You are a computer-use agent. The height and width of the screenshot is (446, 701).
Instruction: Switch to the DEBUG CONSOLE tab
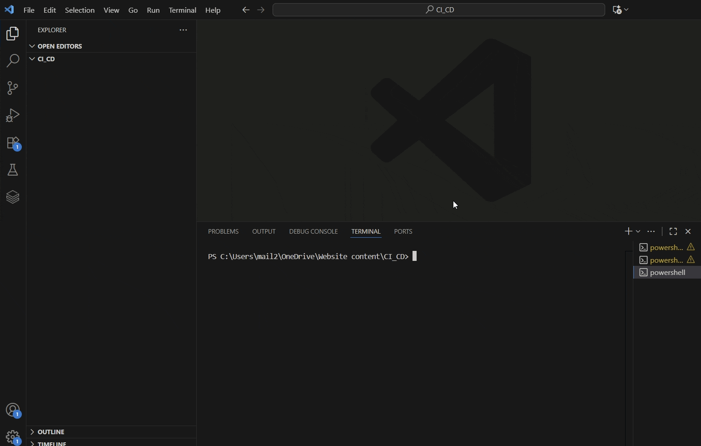click(313, 231)
